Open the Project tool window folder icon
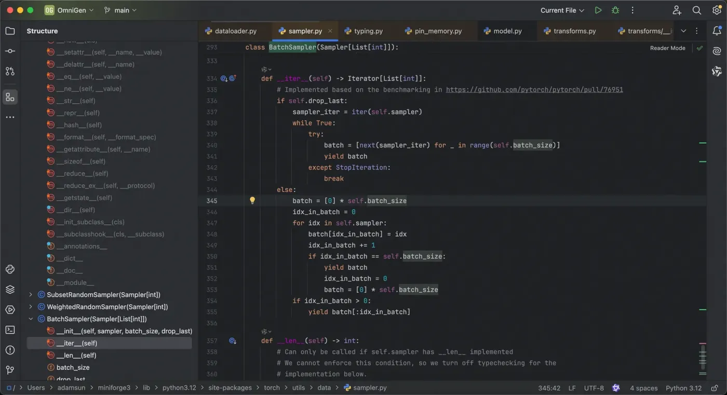Image resolution: width=727 pixels, height=395 pixels. pos(10,31)
